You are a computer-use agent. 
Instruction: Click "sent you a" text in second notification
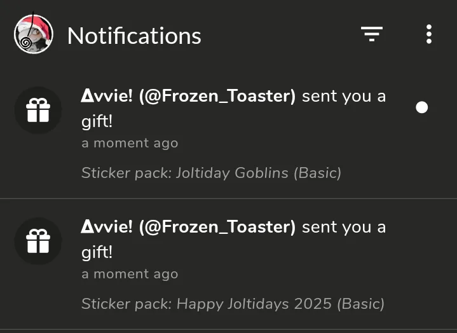point(343,227)
